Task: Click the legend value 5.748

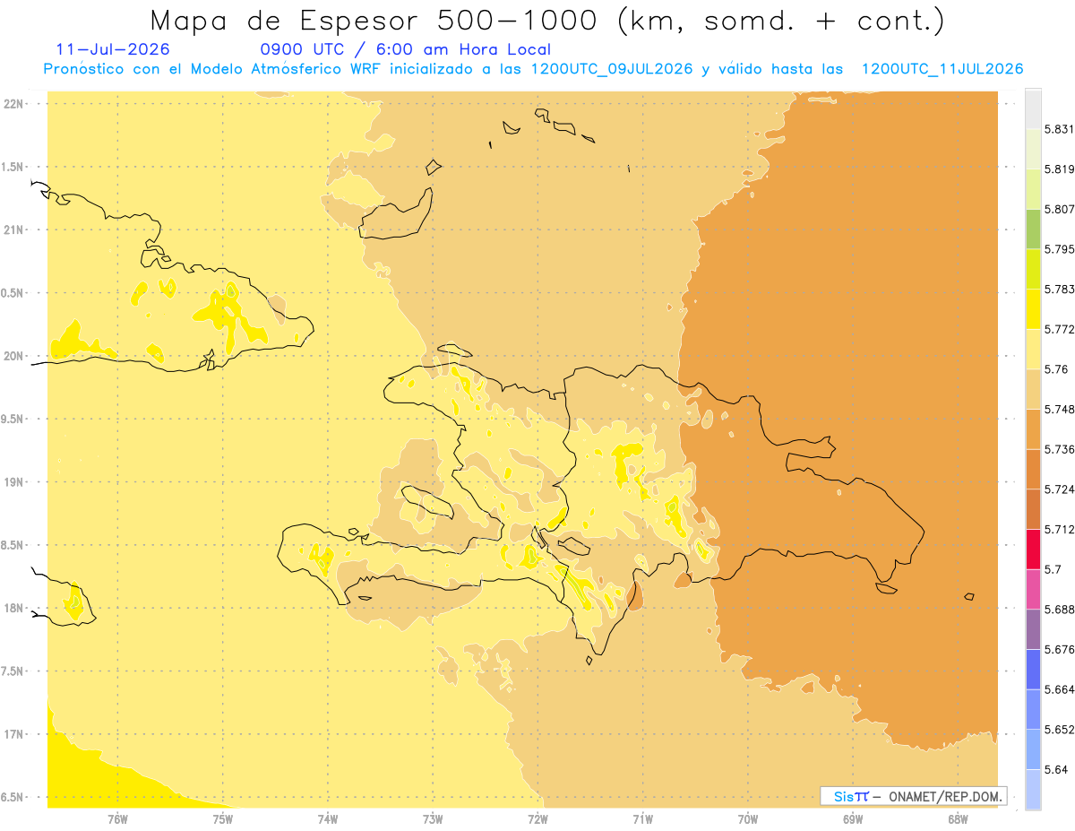Action: 1060,409
